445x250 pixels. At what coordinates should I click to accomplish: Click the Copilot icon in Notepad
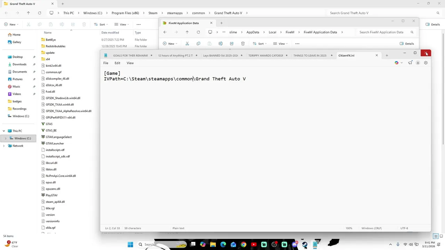pos(397,63)
